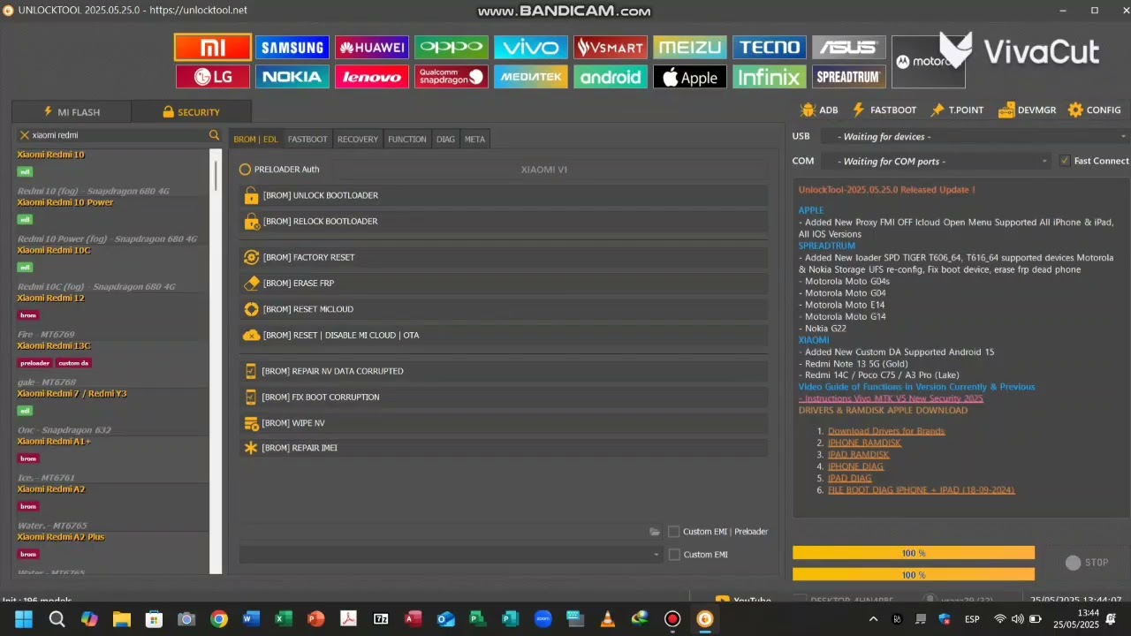Click the STOP button
The height and width of the screenshot is (636, 1131).
(1087, 563)
